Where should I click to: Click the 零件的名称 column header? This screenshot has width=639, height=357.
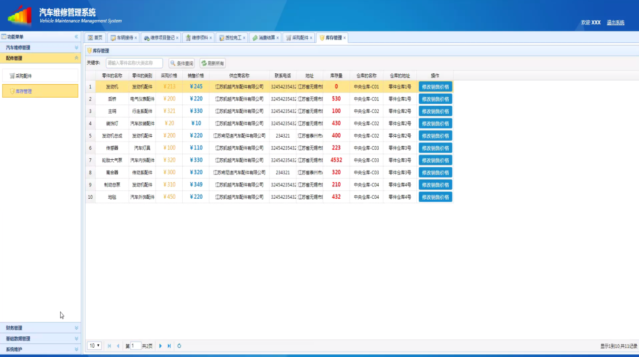point(112,76)
